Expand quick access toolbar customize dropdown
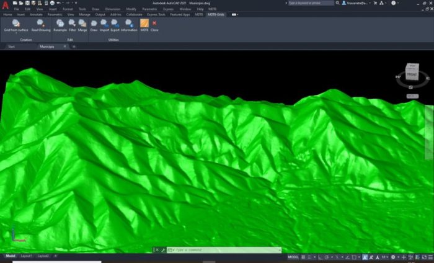Screen dimensions: 434x263 [x=76, y=3]
